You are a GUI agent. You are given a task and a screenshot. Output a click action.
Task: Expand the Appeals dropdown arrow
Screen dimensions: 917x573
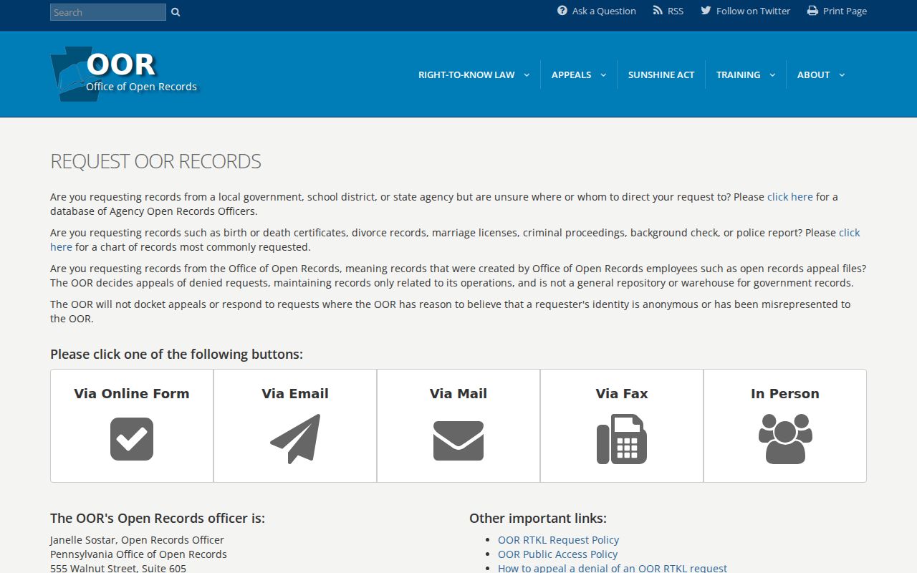click(x=603, y=74)
